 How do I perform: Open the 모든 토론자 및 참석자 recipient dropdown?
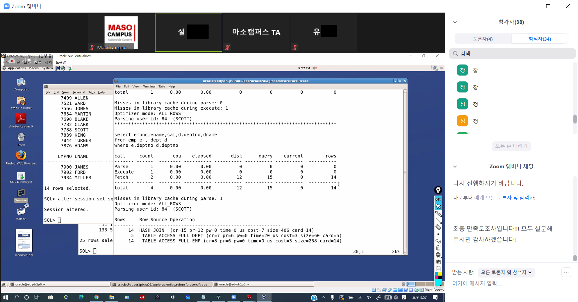click(506, 273)
